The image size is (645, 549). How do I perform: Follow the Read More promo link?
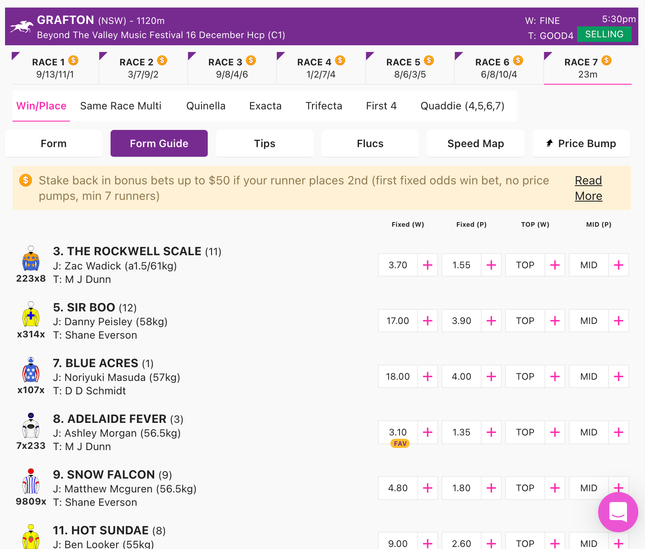[588, 188]
